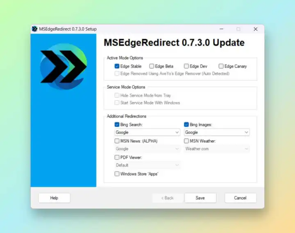Screen dimensions: 295x233
Task: Click the Additional Redirections group label
Action: tap(127, 116)
